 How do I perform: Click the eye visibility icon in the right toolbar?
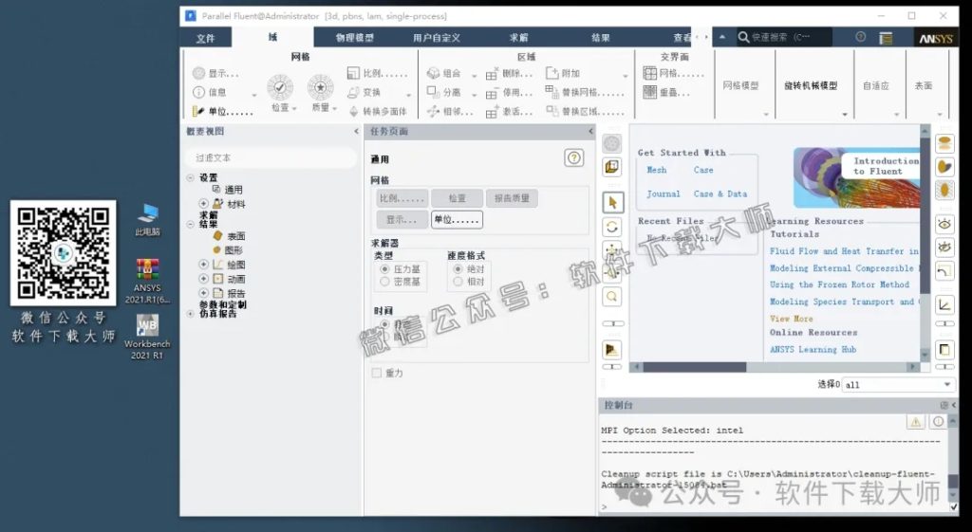tap(944, 224)
